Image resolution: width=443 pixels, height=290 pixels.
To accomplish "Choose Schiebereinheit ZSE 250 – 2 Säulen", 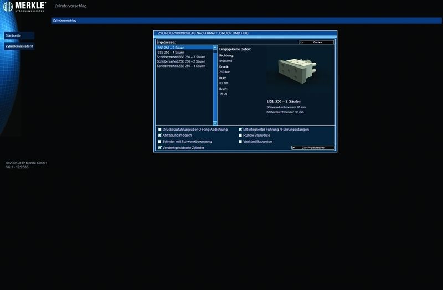I will 181,61.
